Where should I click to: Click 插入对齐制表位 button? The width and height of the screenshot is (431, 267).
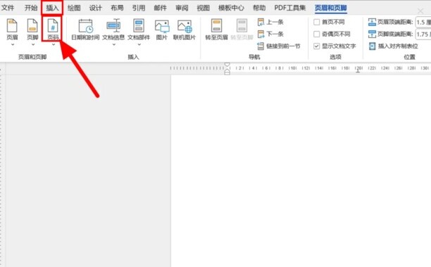[x=394, y=46]
